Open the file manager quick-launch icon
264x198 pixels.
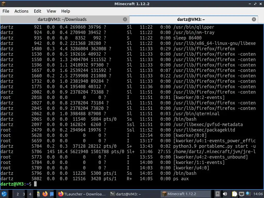click(38, 194)
